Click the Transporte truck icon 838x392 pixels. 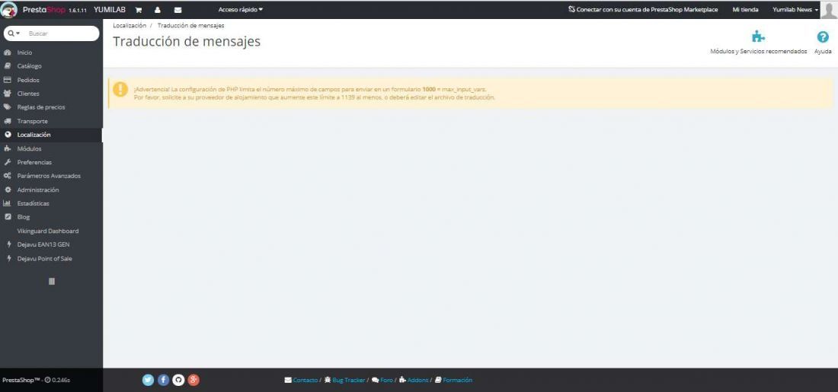click(8, 121)
